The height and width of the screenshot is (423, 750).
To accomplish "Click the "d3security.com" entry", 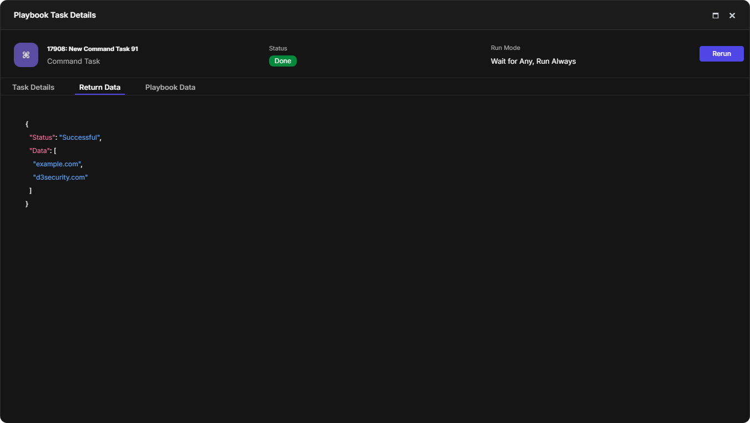I will (60, 177).
